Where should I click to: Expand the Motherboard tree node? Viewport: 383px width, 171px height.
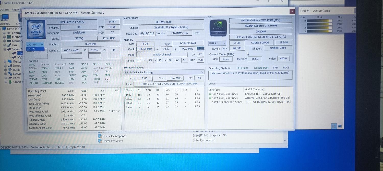(x=4, y=37)
